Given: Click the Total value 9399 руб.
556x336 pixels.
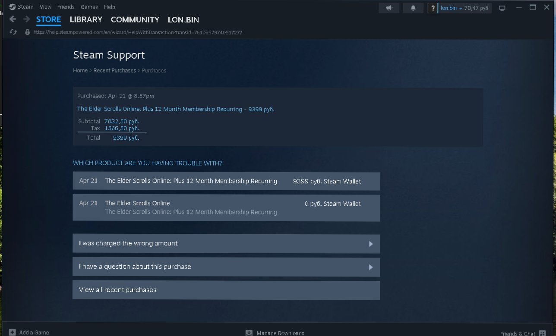Looking at the screenshot, I should [x=126, y=138].
